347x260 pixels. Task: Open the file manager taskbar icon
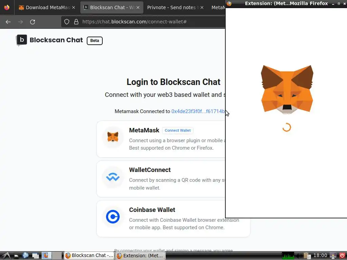(16, 256)
